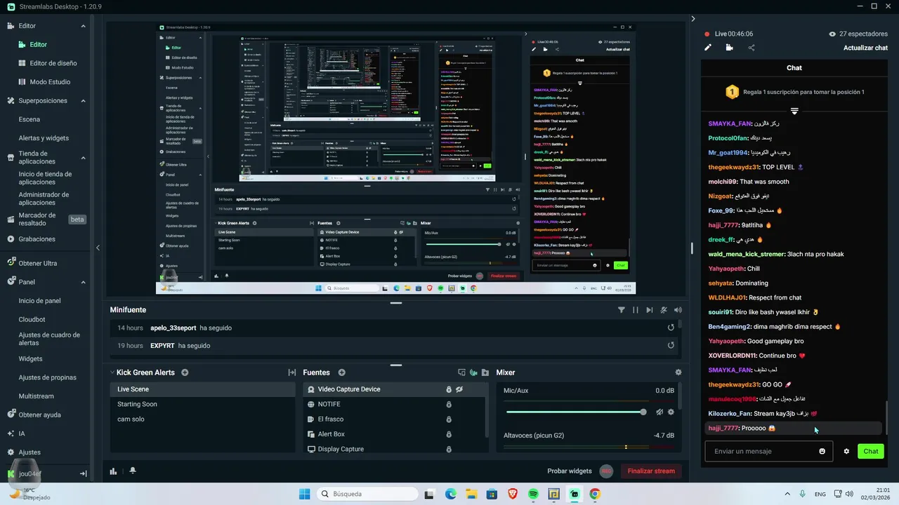Select the Alert Box source

pyautogui.click(x=331, y=434)
